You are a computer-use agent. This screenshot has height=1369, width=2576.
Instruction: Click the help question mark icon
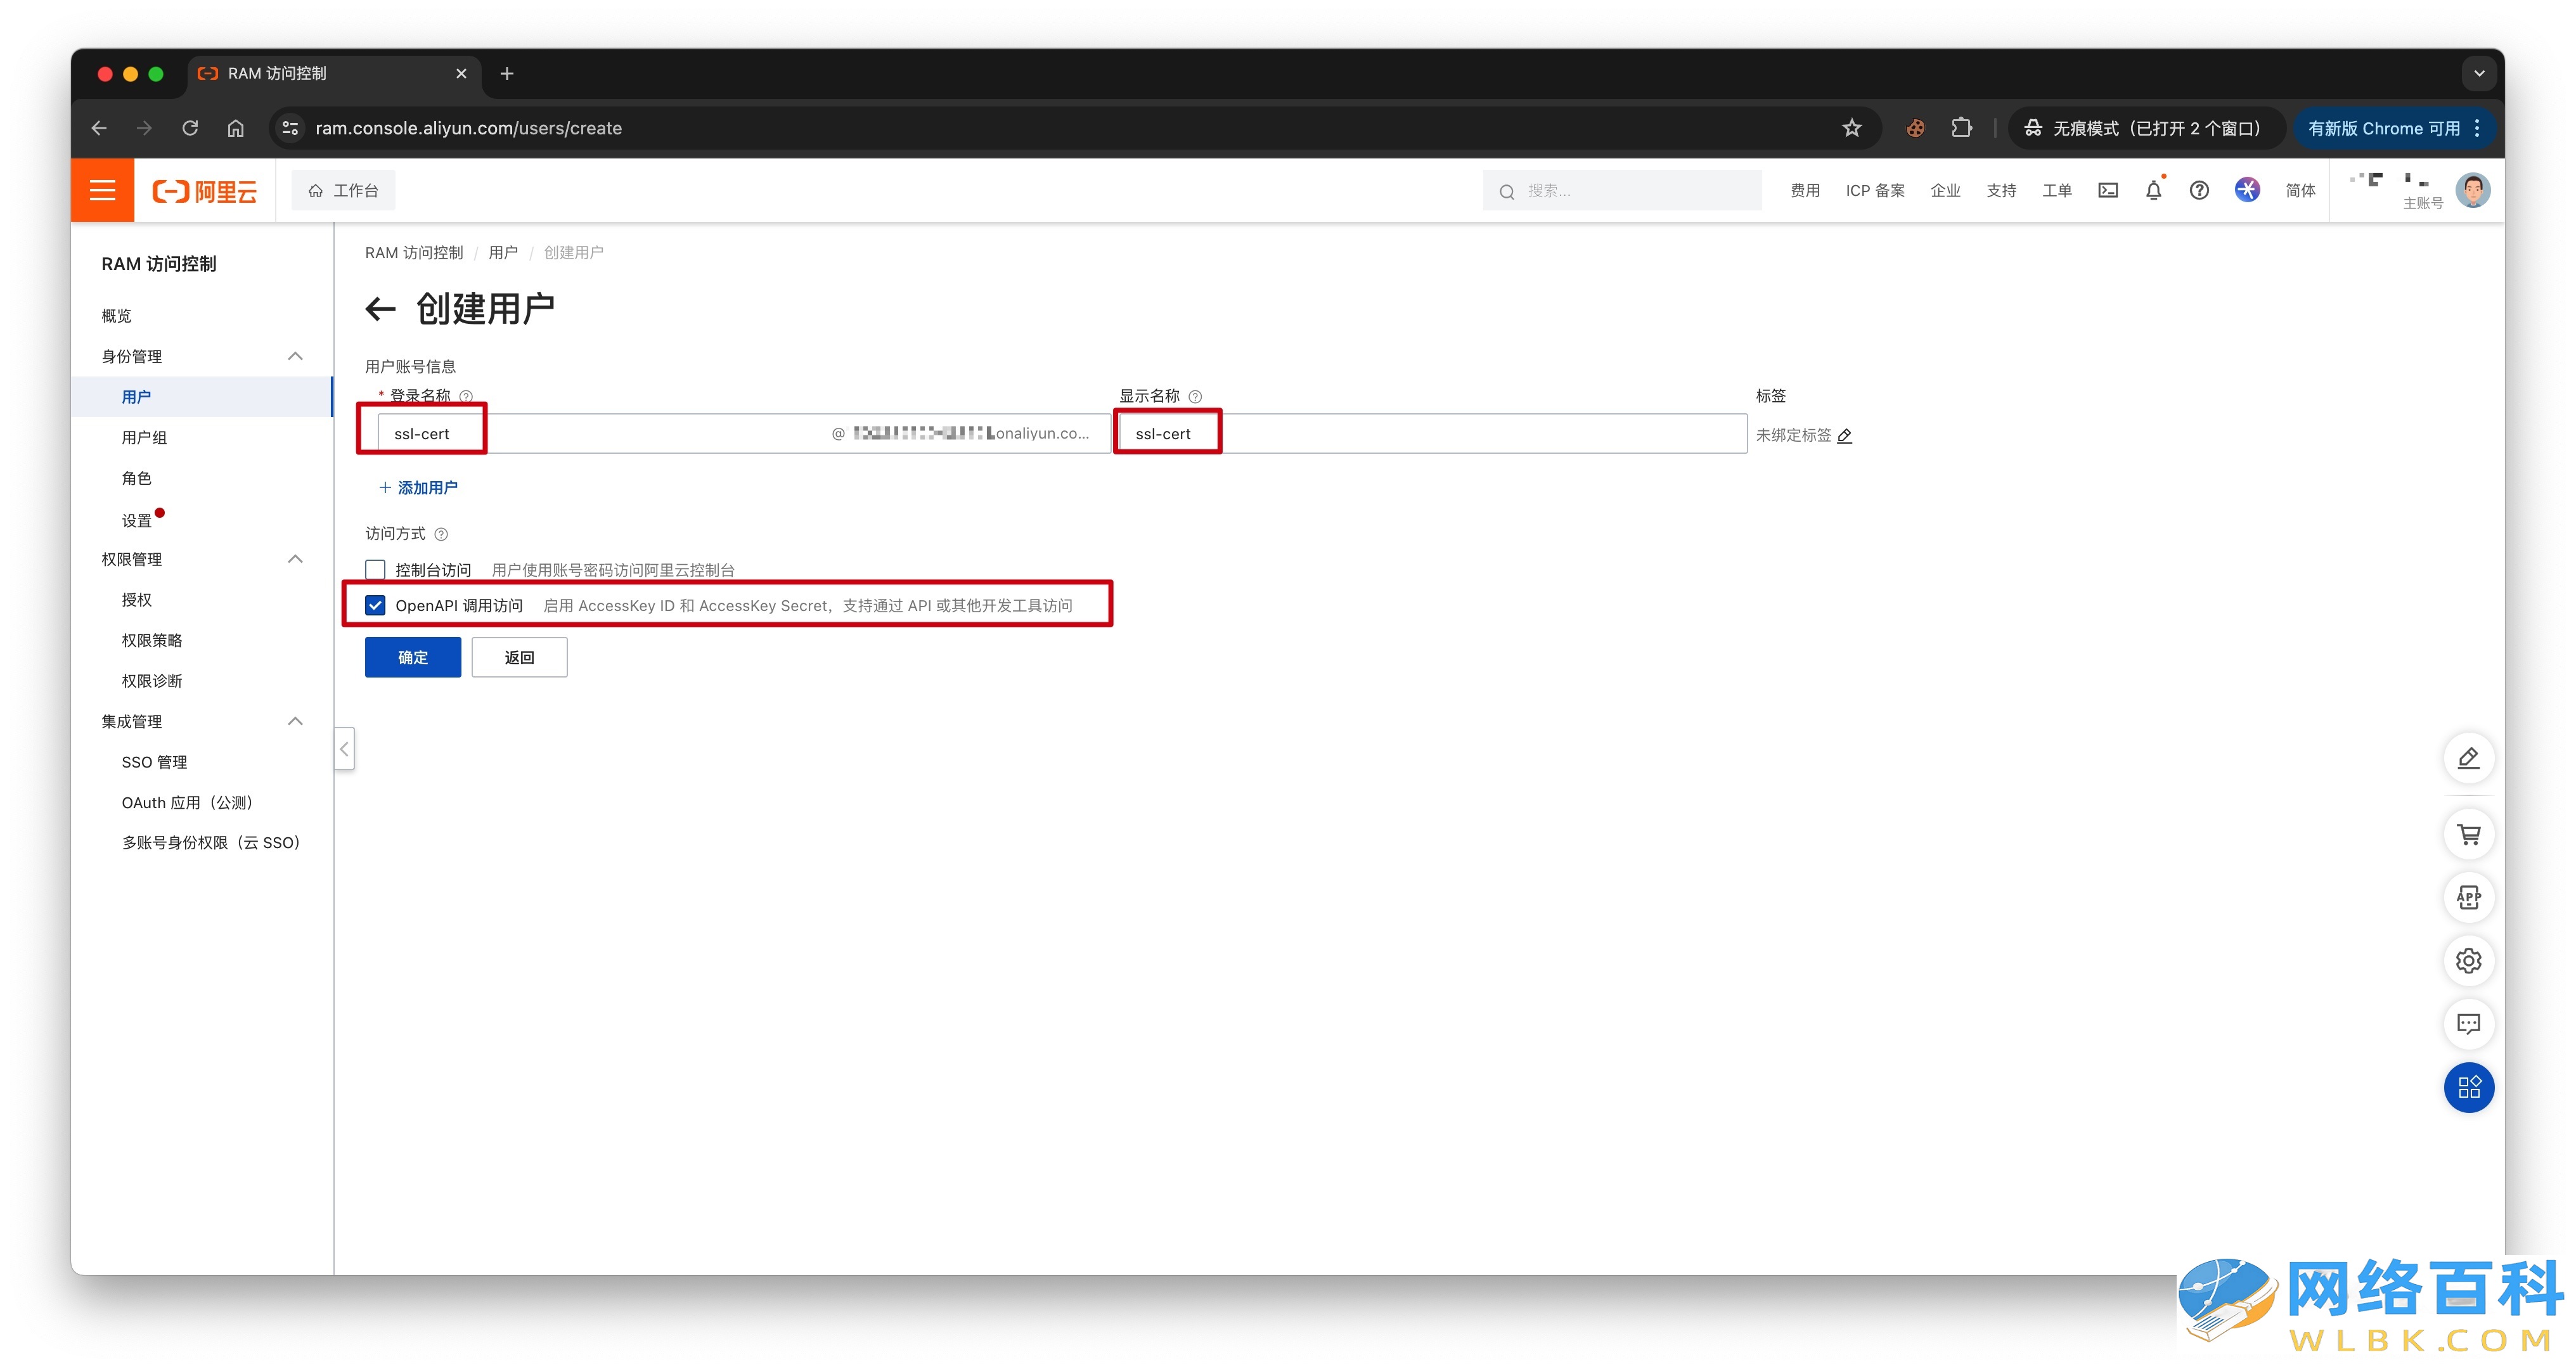tap(2198, 190)
